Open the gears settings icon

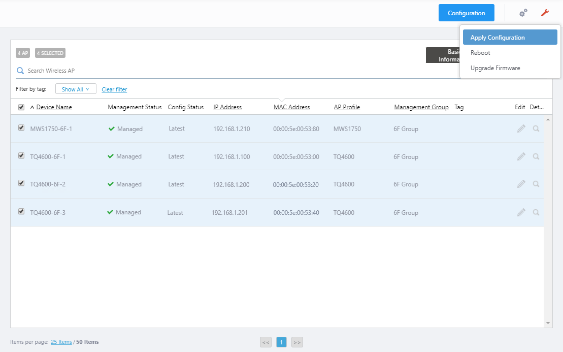point(523,13)
